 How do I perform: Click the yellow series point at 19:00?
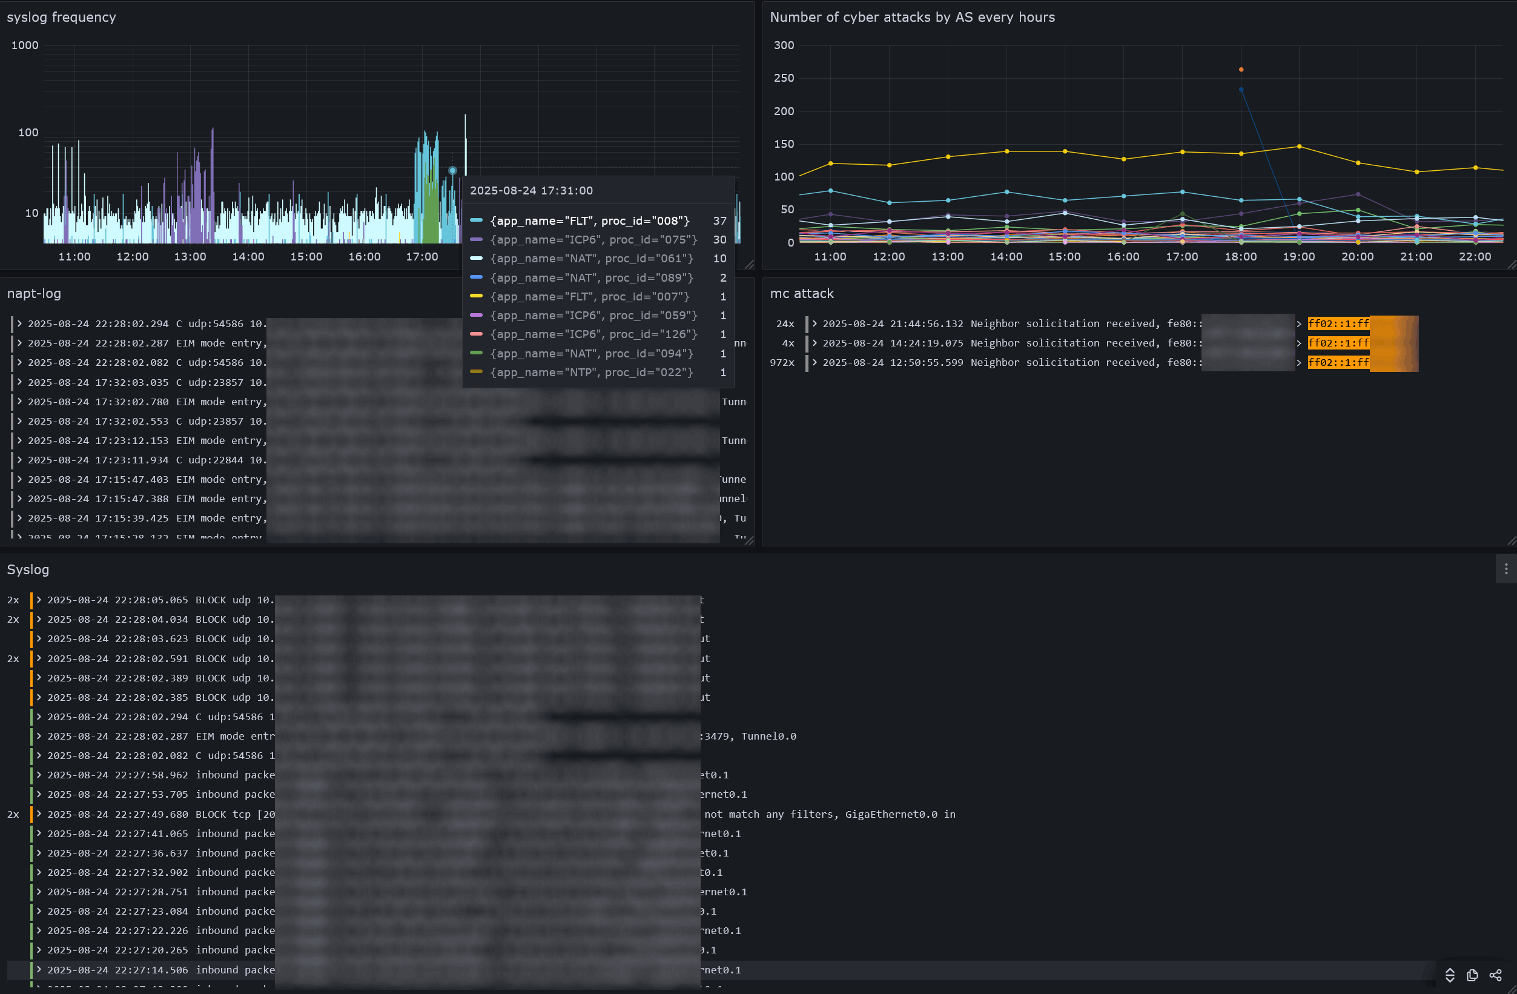pyautogui.click(x=1299, y=147)
